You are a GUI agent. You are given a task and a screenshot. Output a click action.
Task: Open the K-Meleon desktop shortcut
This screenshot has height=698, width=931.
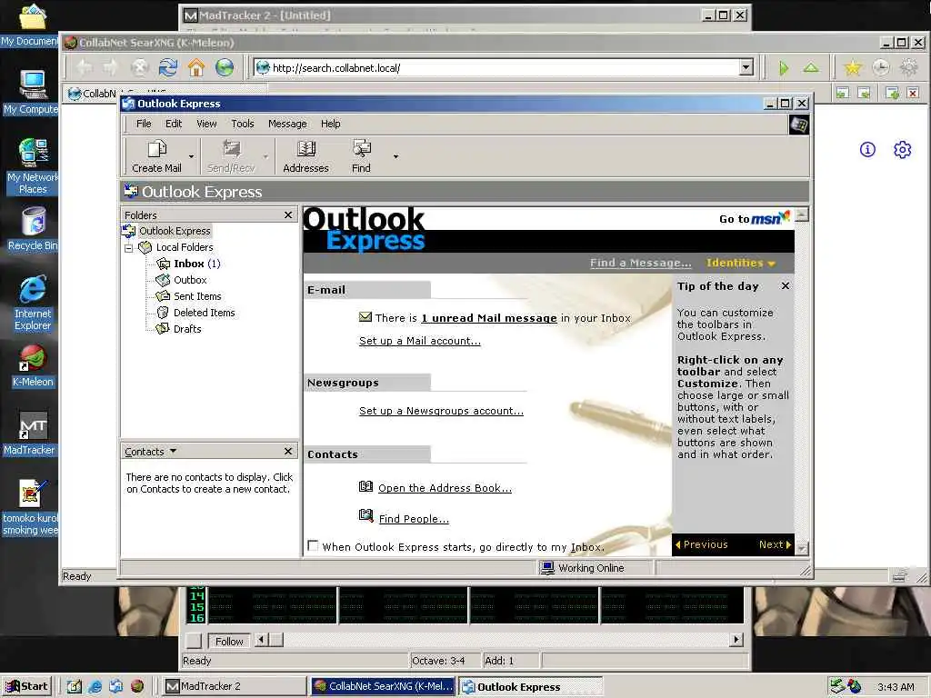pos(33,364)
